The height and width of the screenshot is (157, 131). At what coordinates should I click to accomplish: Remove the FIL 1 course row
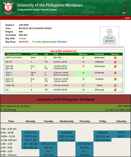(115, 90)
